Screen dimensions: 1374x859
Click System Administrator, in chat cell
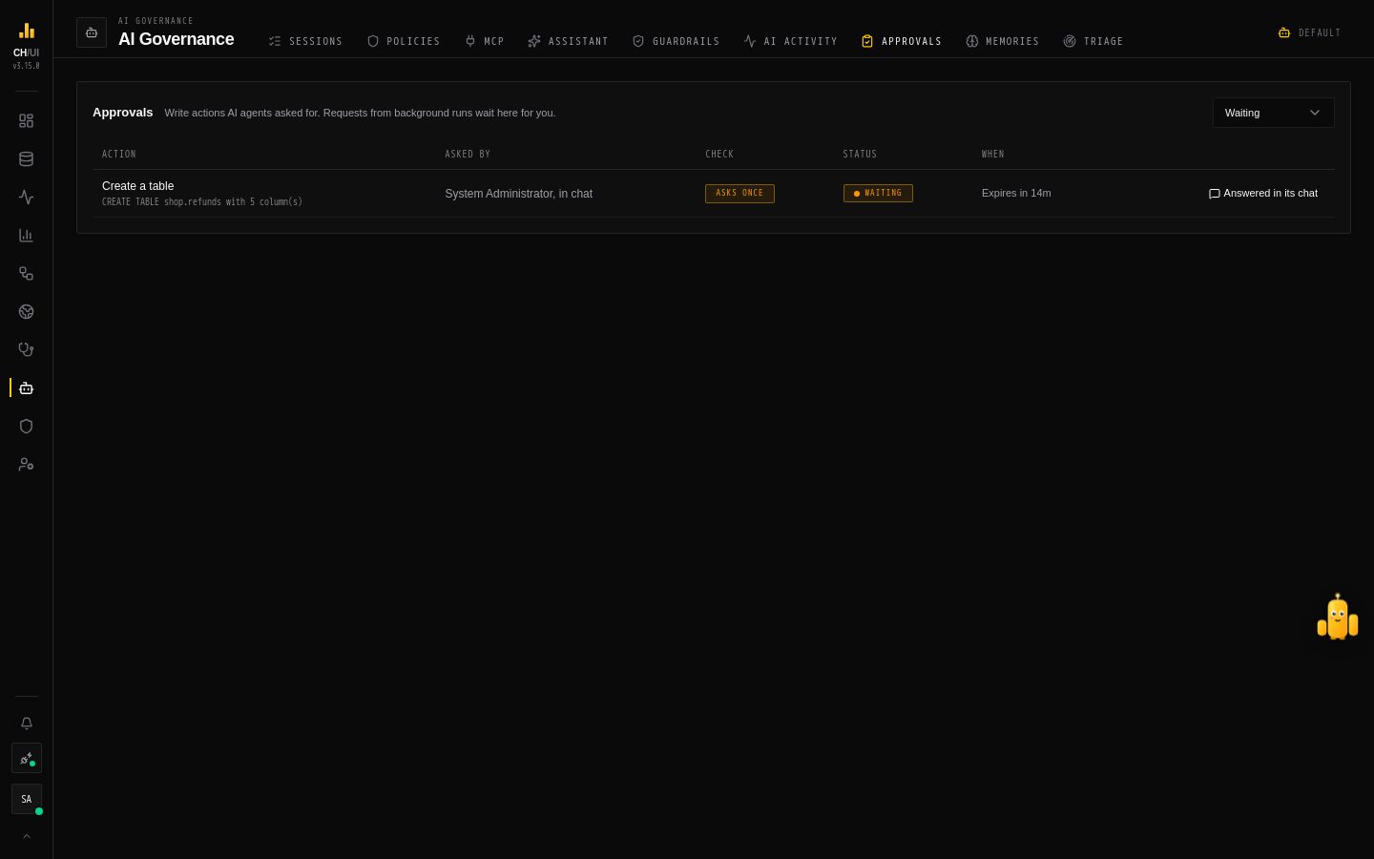(x=518, y=194)
